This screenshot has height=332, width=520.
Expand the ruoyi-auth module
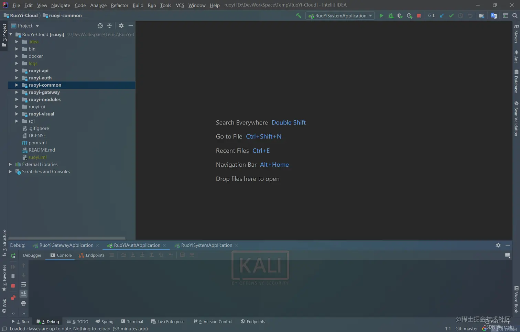17,78
